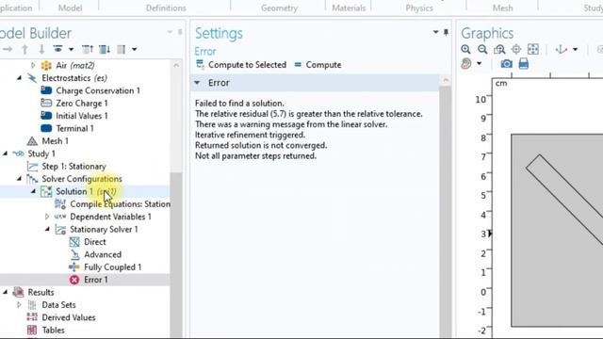Click the Image Snapshot camera icon
Screen dimensions: 603x339
tap(507, 63)
